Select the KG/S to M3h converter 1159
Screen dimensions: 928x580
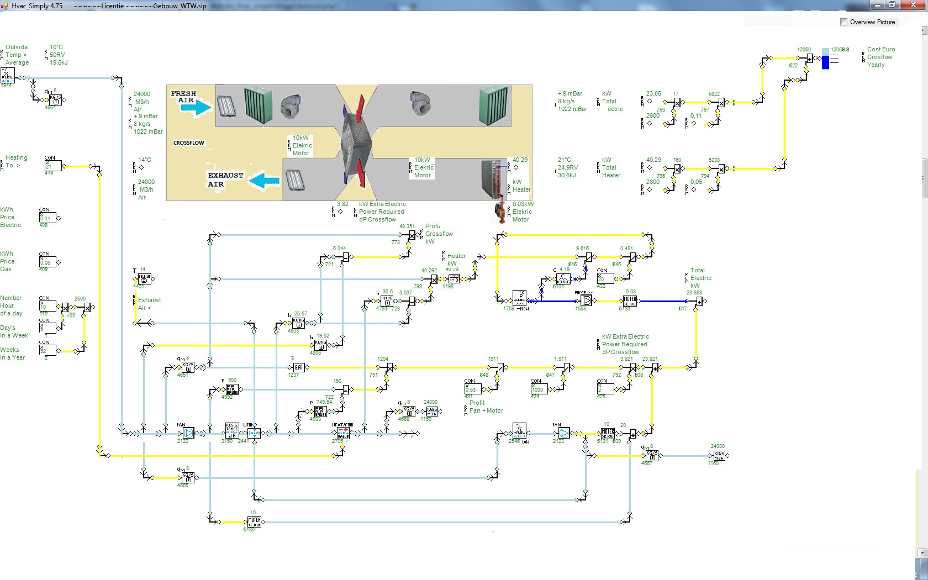tap(432, 412)
